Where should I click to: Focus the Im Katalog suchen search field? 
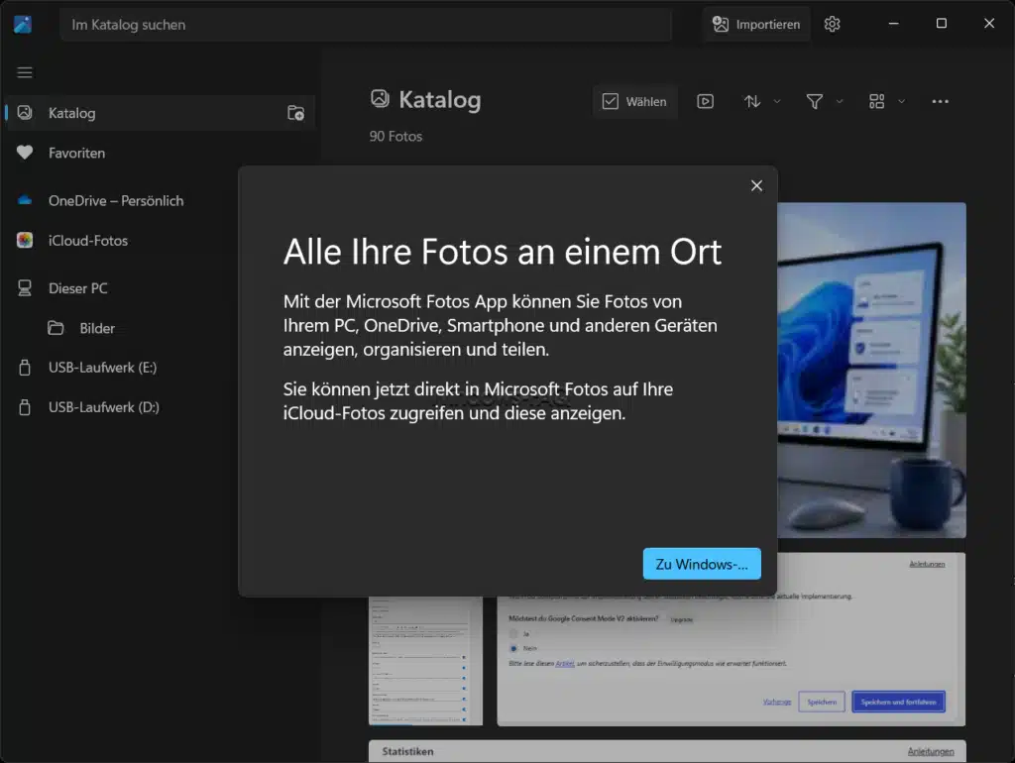tap(366, 25)
